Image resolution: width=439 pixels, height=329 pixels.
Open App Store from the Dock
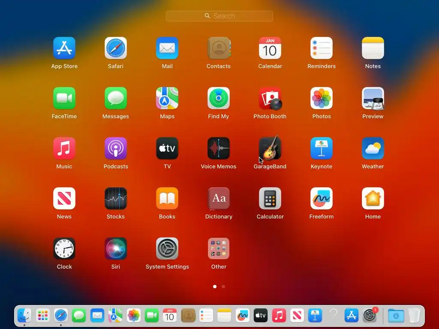(x=352, y=316)
